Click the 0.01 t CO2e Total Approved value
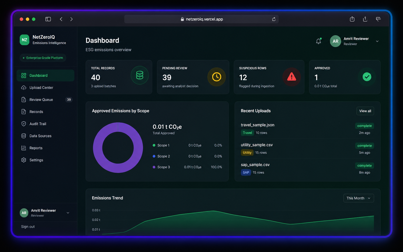Screen dimensions: 403x252 coord(167,127)
